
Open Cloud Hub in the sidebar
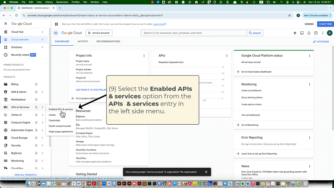pos(17,32)
